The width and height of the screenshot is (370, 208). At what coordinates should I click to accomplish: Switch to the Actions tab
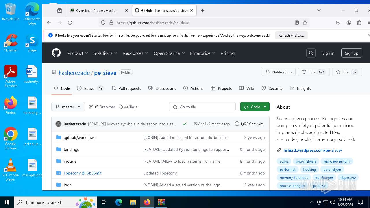point(193,88)
